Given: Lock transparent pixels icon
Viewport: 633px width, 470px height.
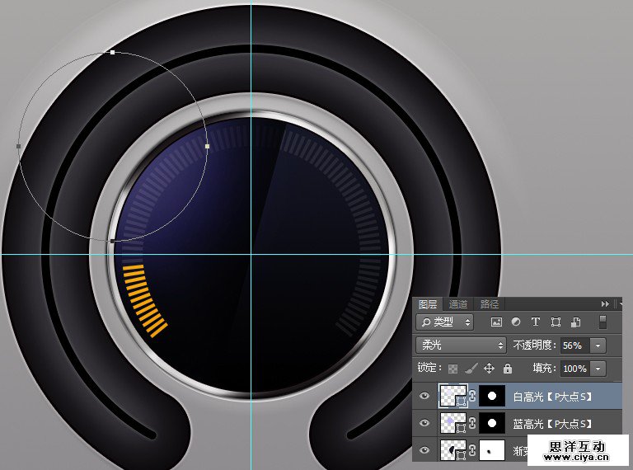Looking at the screenshot, I should click(x=452, y=369).
